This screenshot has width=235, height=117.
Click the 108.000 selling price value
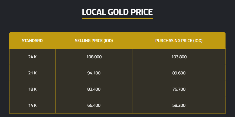pos(94,57)
